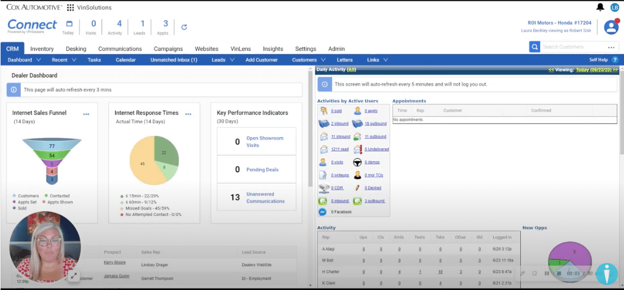Click the info icon on auto refresh 3 mins

click(14, 90)
